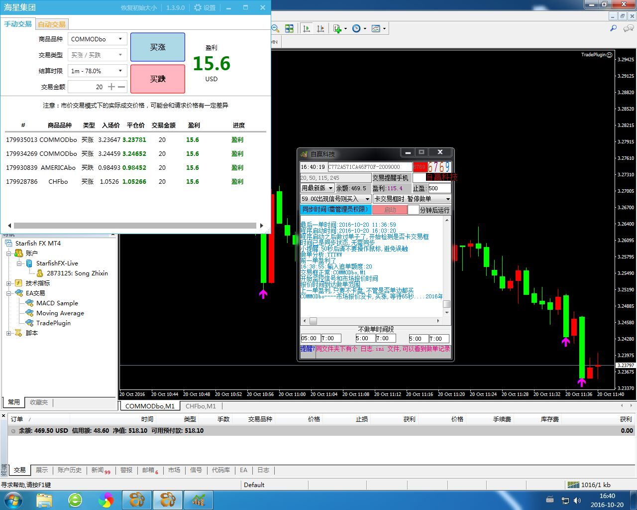
Task: Open the 商品品种 COMMODbo dropdown
Action: tap(98, 39)
